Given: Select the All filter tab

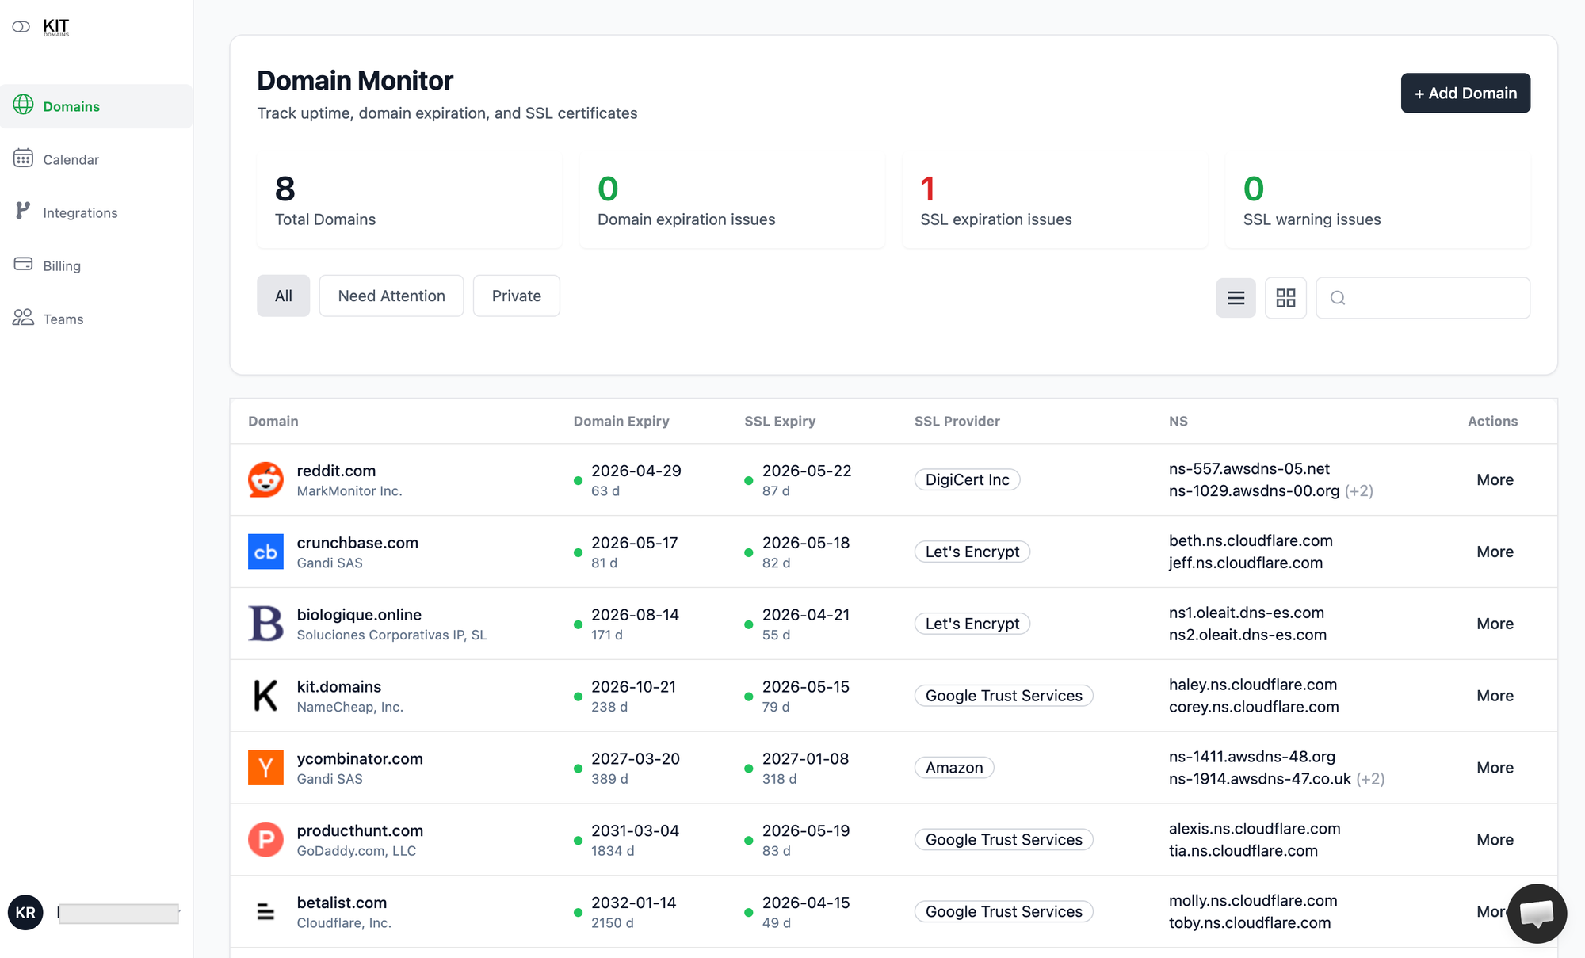Looking at the screenshot, I should (283, 296).
